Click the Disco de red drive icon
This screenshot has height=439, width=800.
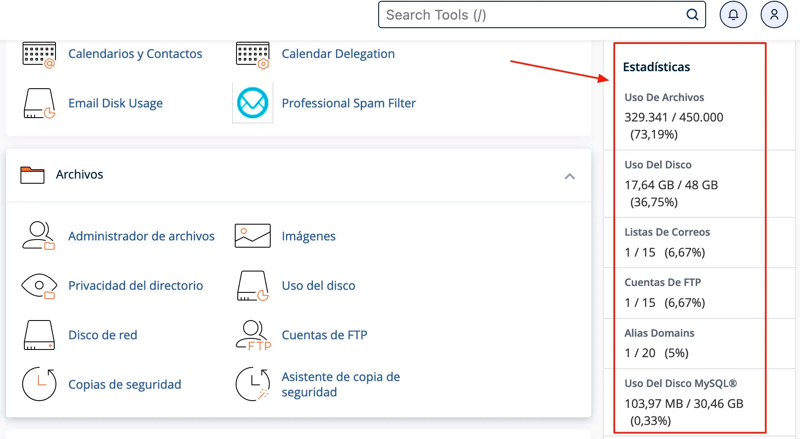(x=39, y=335)
